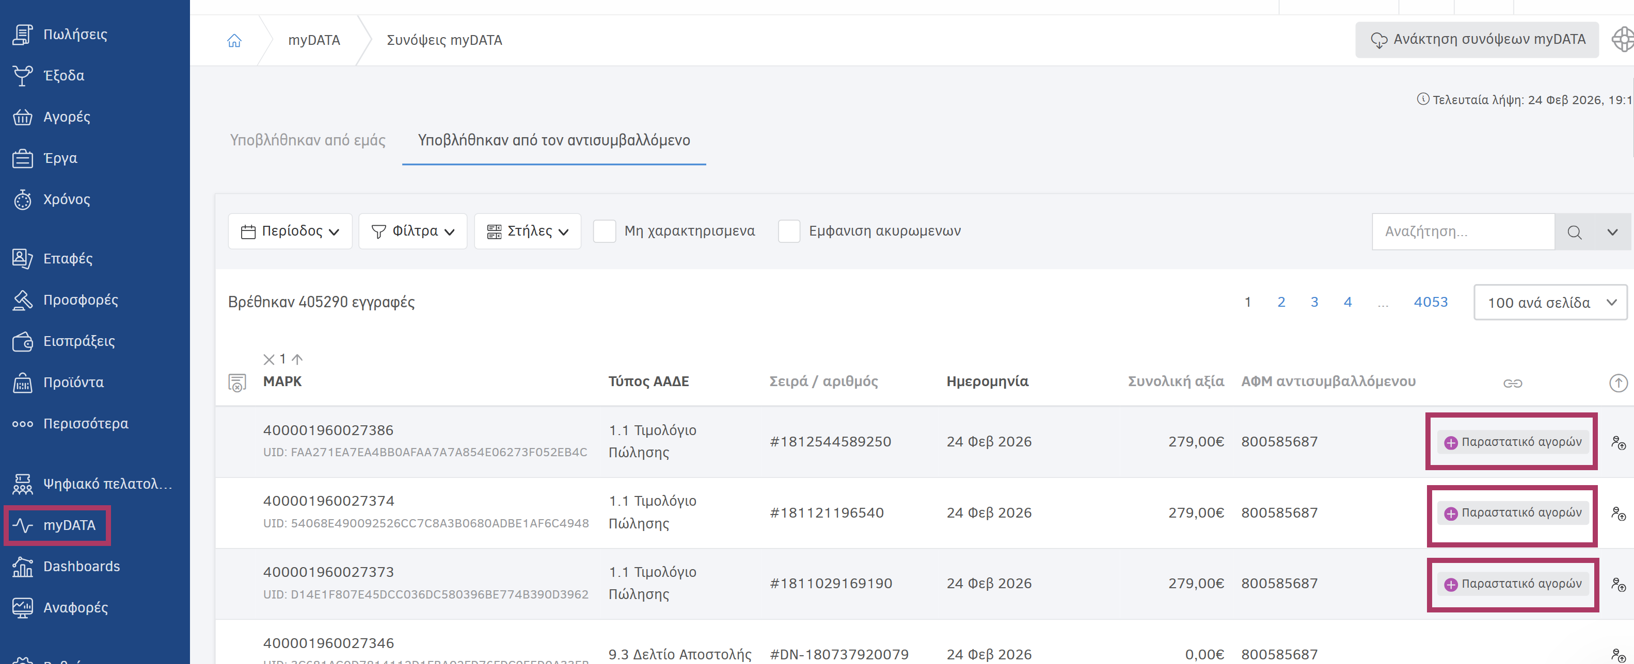Enable the Μη χαρακτηρισμενα checkbox
1634x664 pixels.
(605, 230)
